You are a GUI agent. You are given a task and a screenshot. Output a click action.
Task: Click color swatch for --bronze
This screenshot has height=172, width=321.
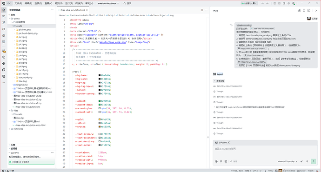[x=100, y=127]
